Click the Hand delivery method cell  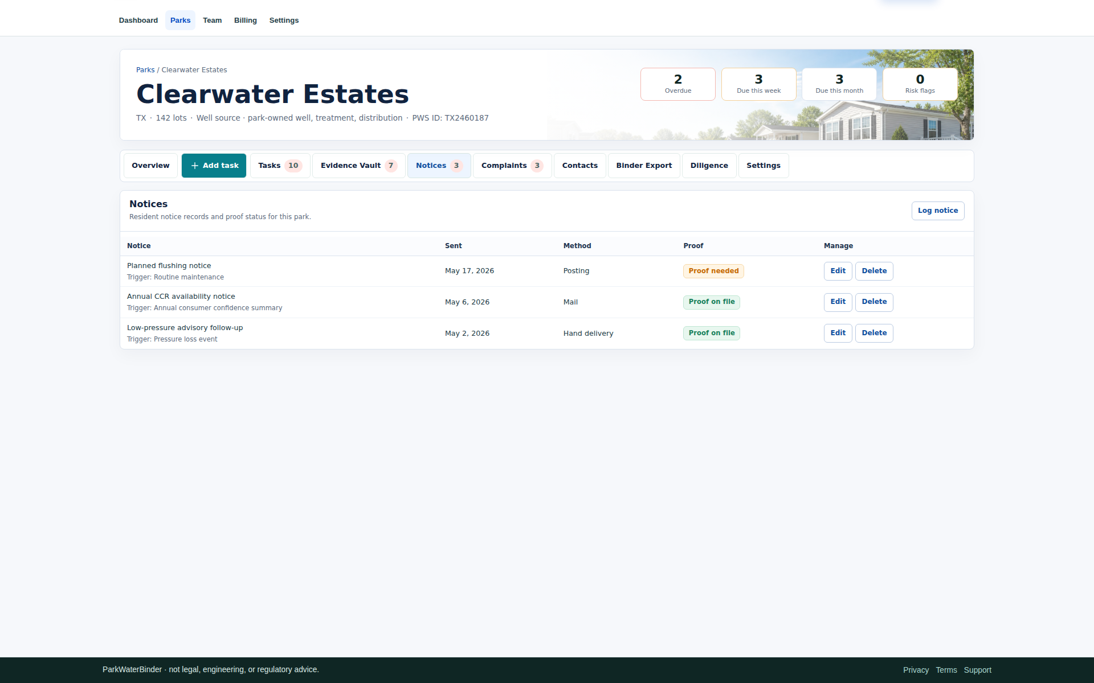click(588, 334)
